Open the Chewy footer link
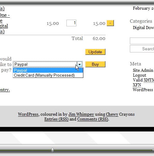The image size is (154, 156). [112, 114]
